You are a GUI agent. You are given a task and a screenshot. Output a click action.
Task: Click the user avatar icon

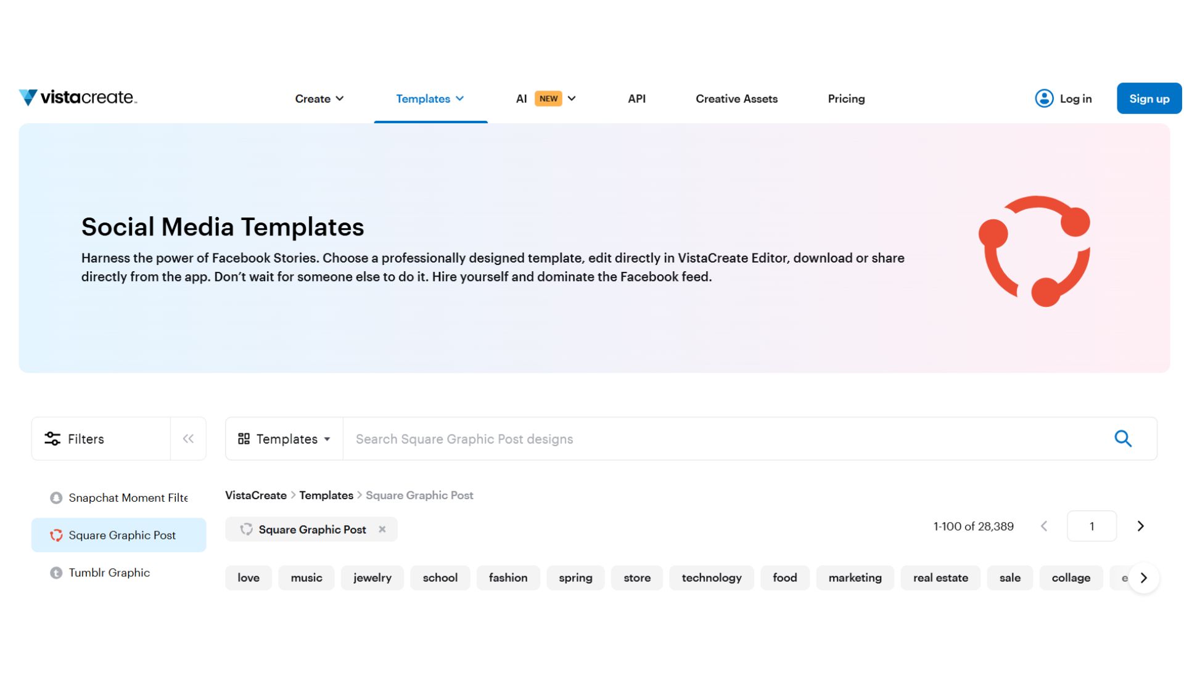(x=1044, y=99)
